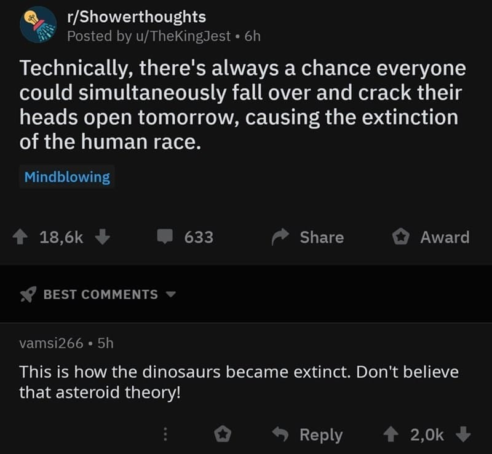Visit the r/Showerthoughts subreddit link
Viewport: 492px width, 454px height.
pos(137,17)
